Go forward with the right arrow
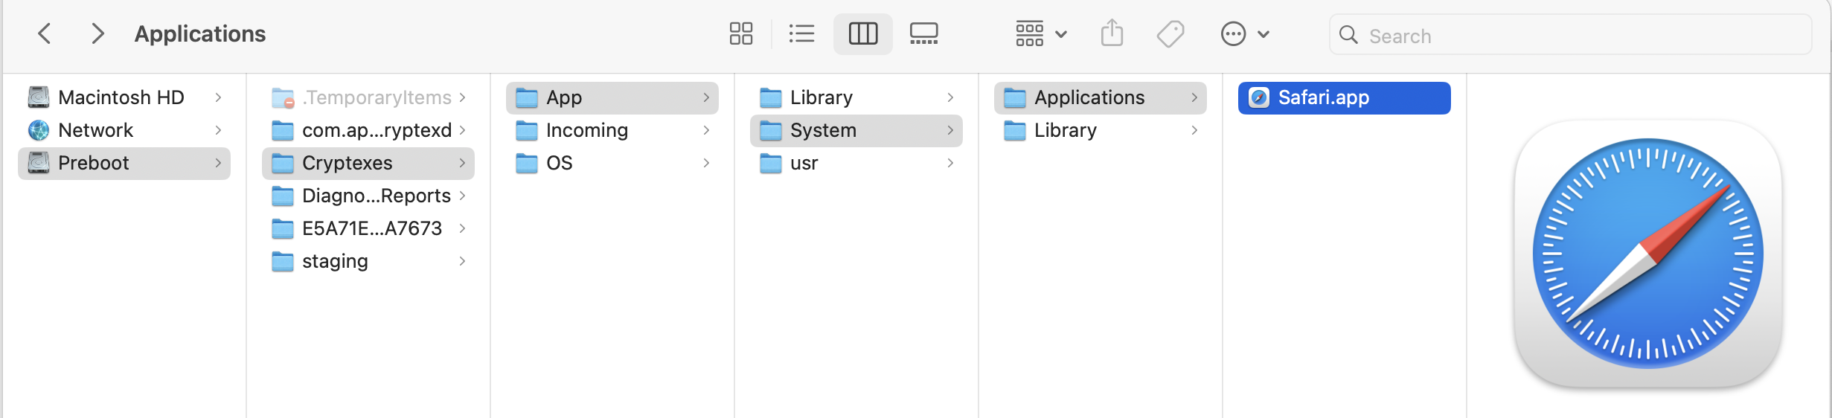This screenshot has height=418, width=1832. [97, 33]
